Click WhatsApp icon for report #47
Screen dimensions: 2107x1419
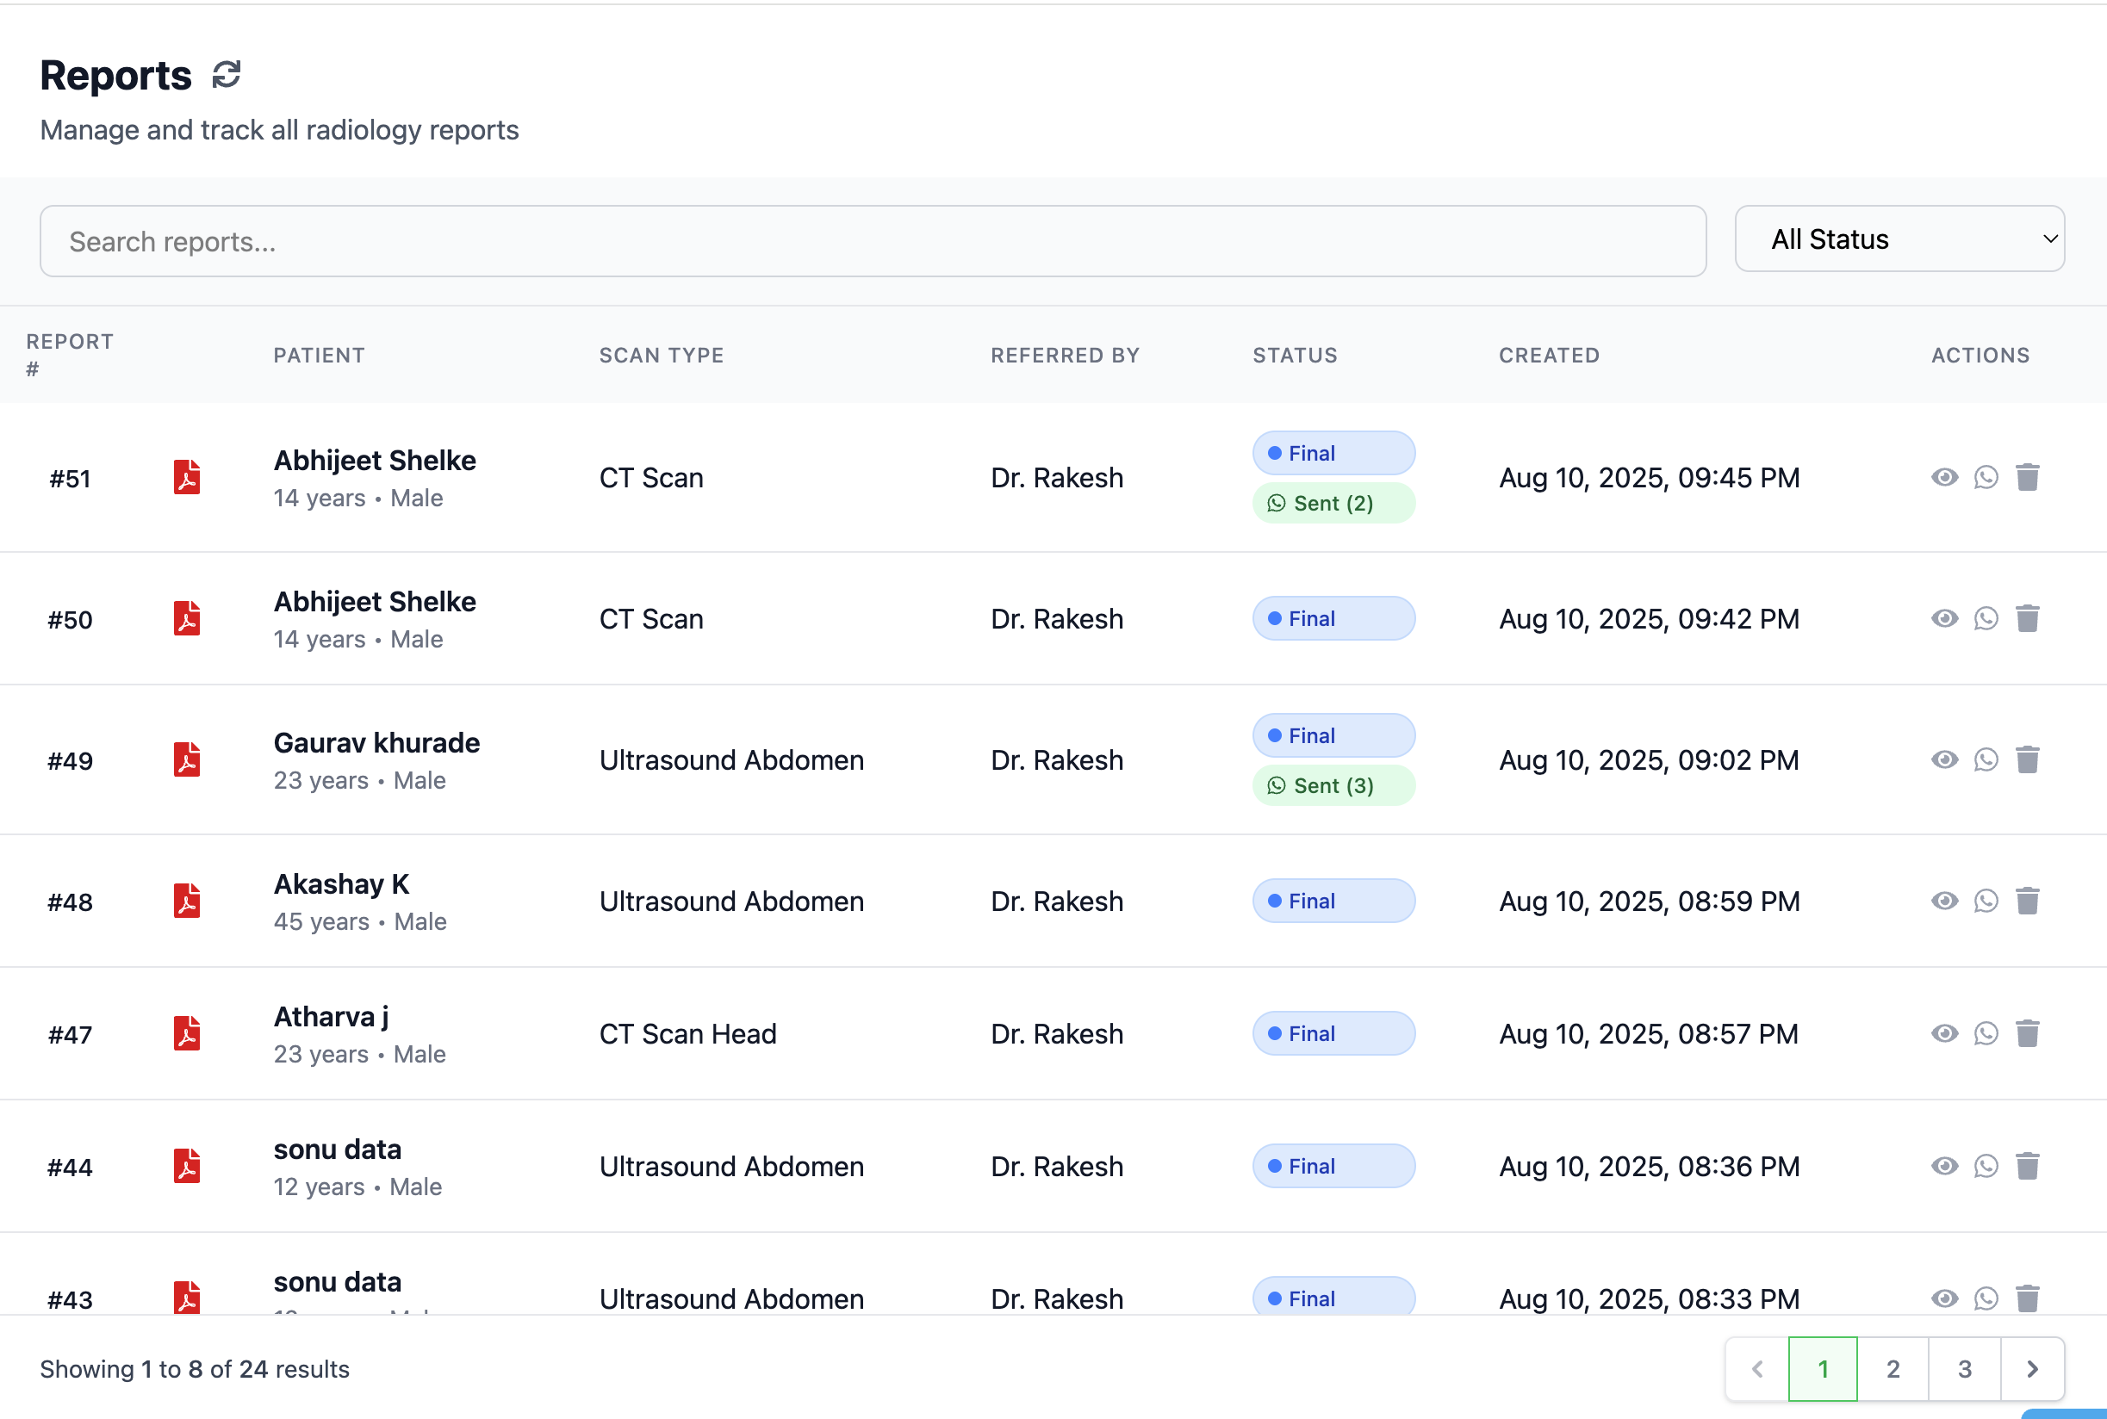coord(1986,1033)
